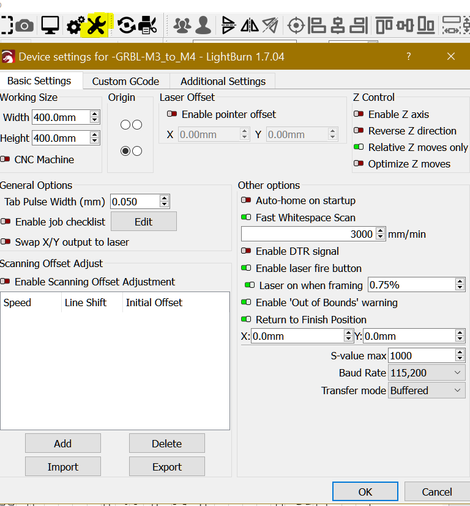The height and width of the screenshot is (506, 470).
Task: Click whitespace scan speed stepper arrows
Action: pos(381,233)
